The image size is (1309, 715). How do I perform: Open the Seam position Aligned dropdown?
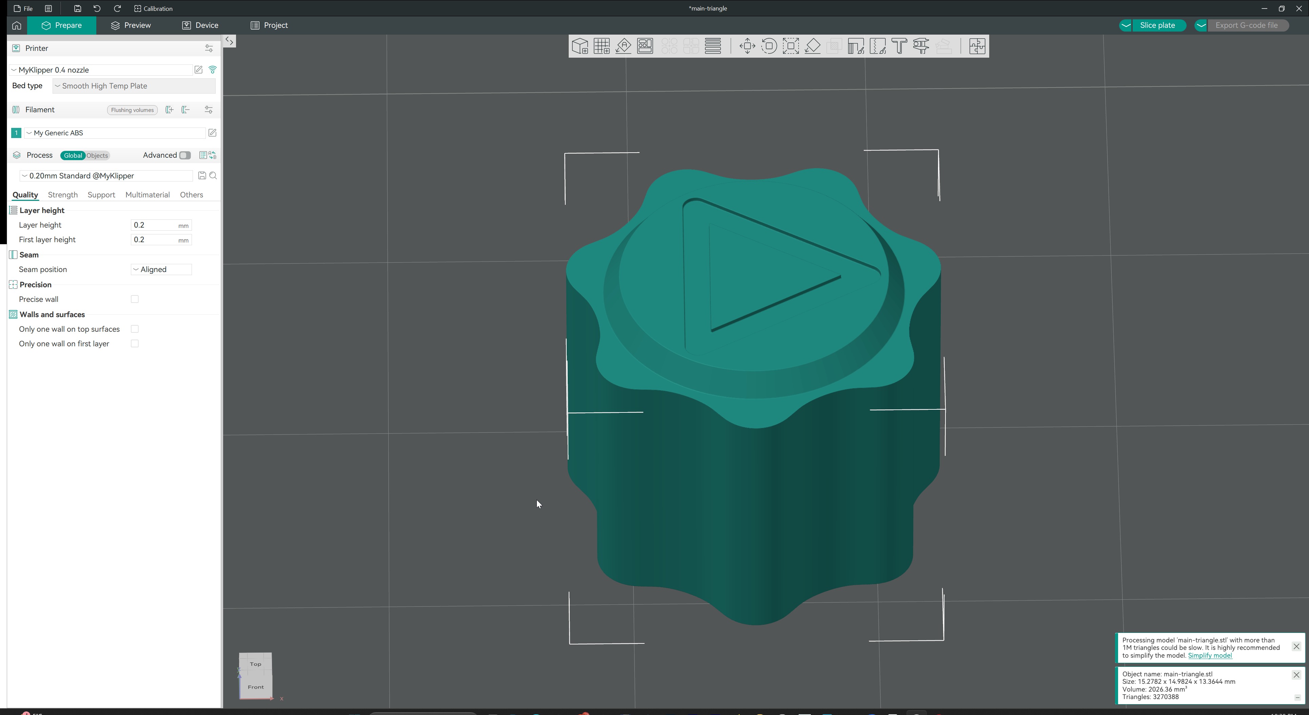(x=161, y=269)
